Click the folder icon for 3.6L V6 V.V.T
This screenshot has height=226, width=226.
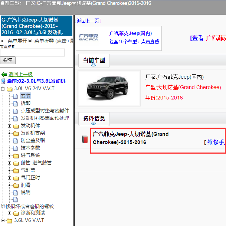click(x=9, y=221)
